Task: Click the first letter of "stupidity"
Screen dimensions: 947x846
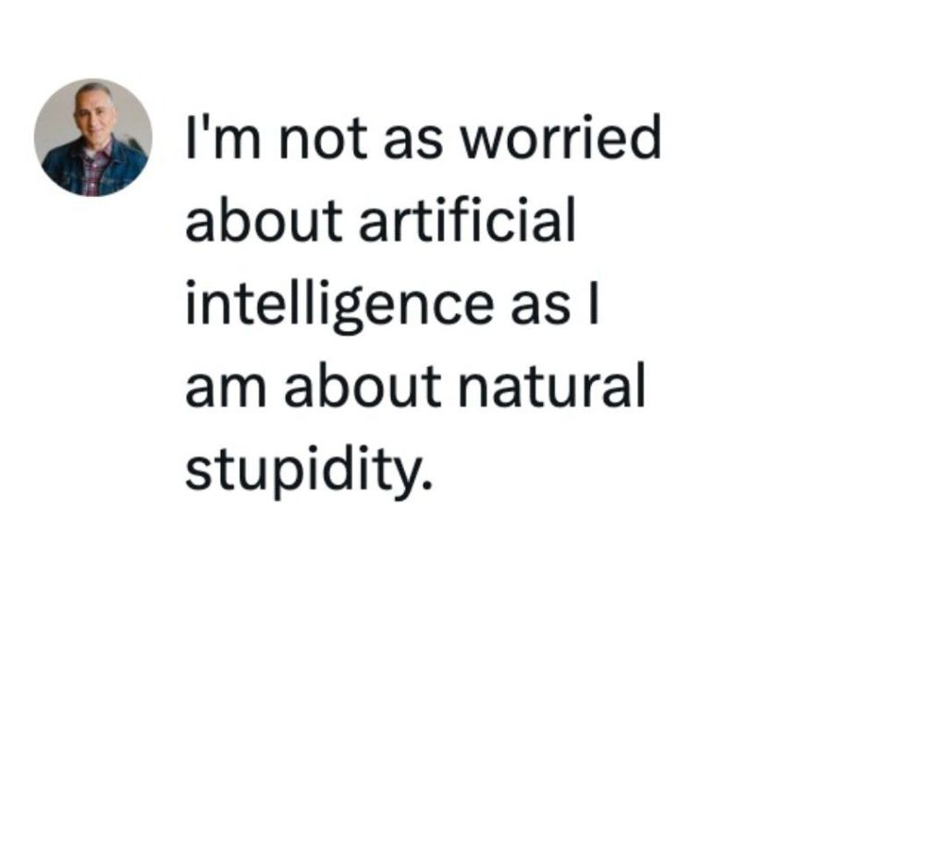Action: point(195,472)
